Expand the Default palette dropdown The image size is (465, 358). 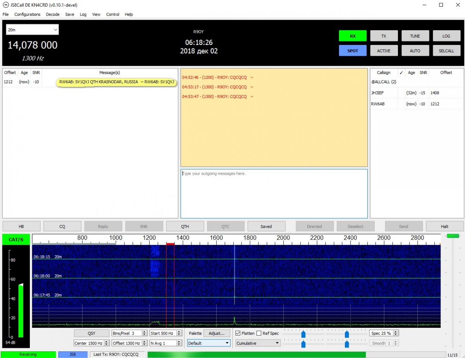pyautogui.click(x=208, y=343)
